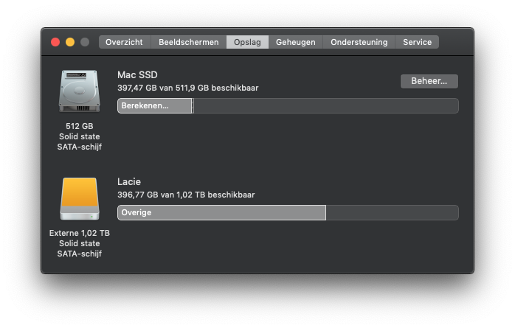Open the Ondersteuning tab

point(359,42)
